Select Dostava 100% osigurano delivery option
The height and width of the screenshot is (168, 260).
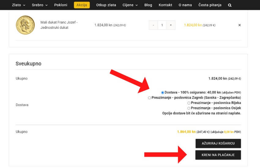tap(162, 92)
